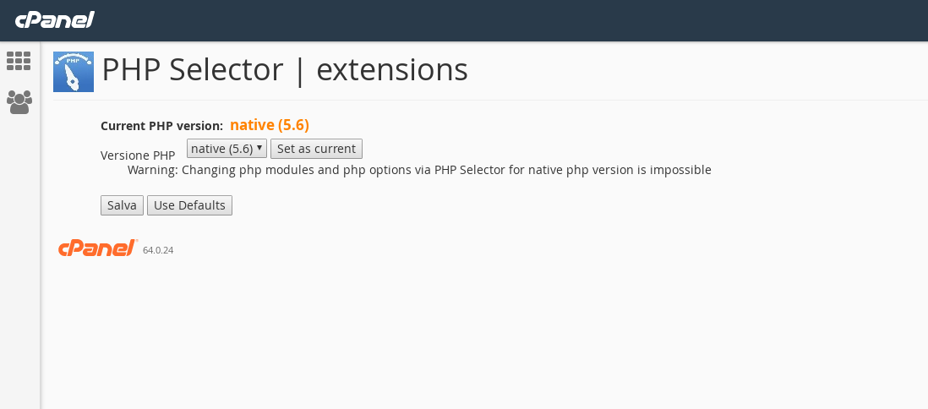928x409 pixels.
Task: Click the Current PHP version label
Action: [161, 126]
